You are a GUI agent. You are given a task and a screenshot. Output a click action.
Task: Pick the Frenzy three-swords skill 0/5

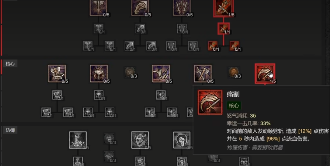point(182,8)
